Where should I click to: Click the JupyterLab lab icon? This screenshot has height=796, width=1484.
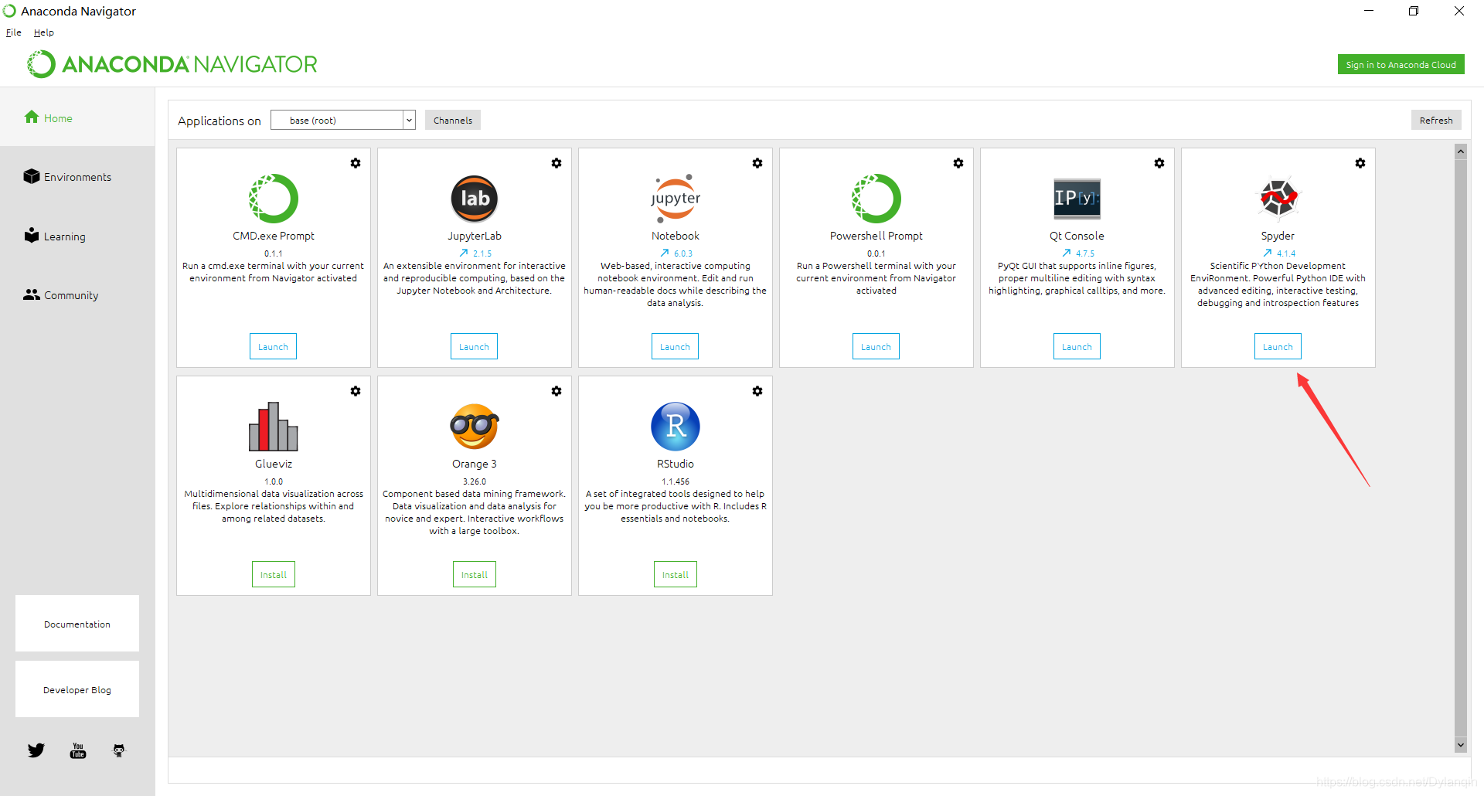(x=475, y=199)
